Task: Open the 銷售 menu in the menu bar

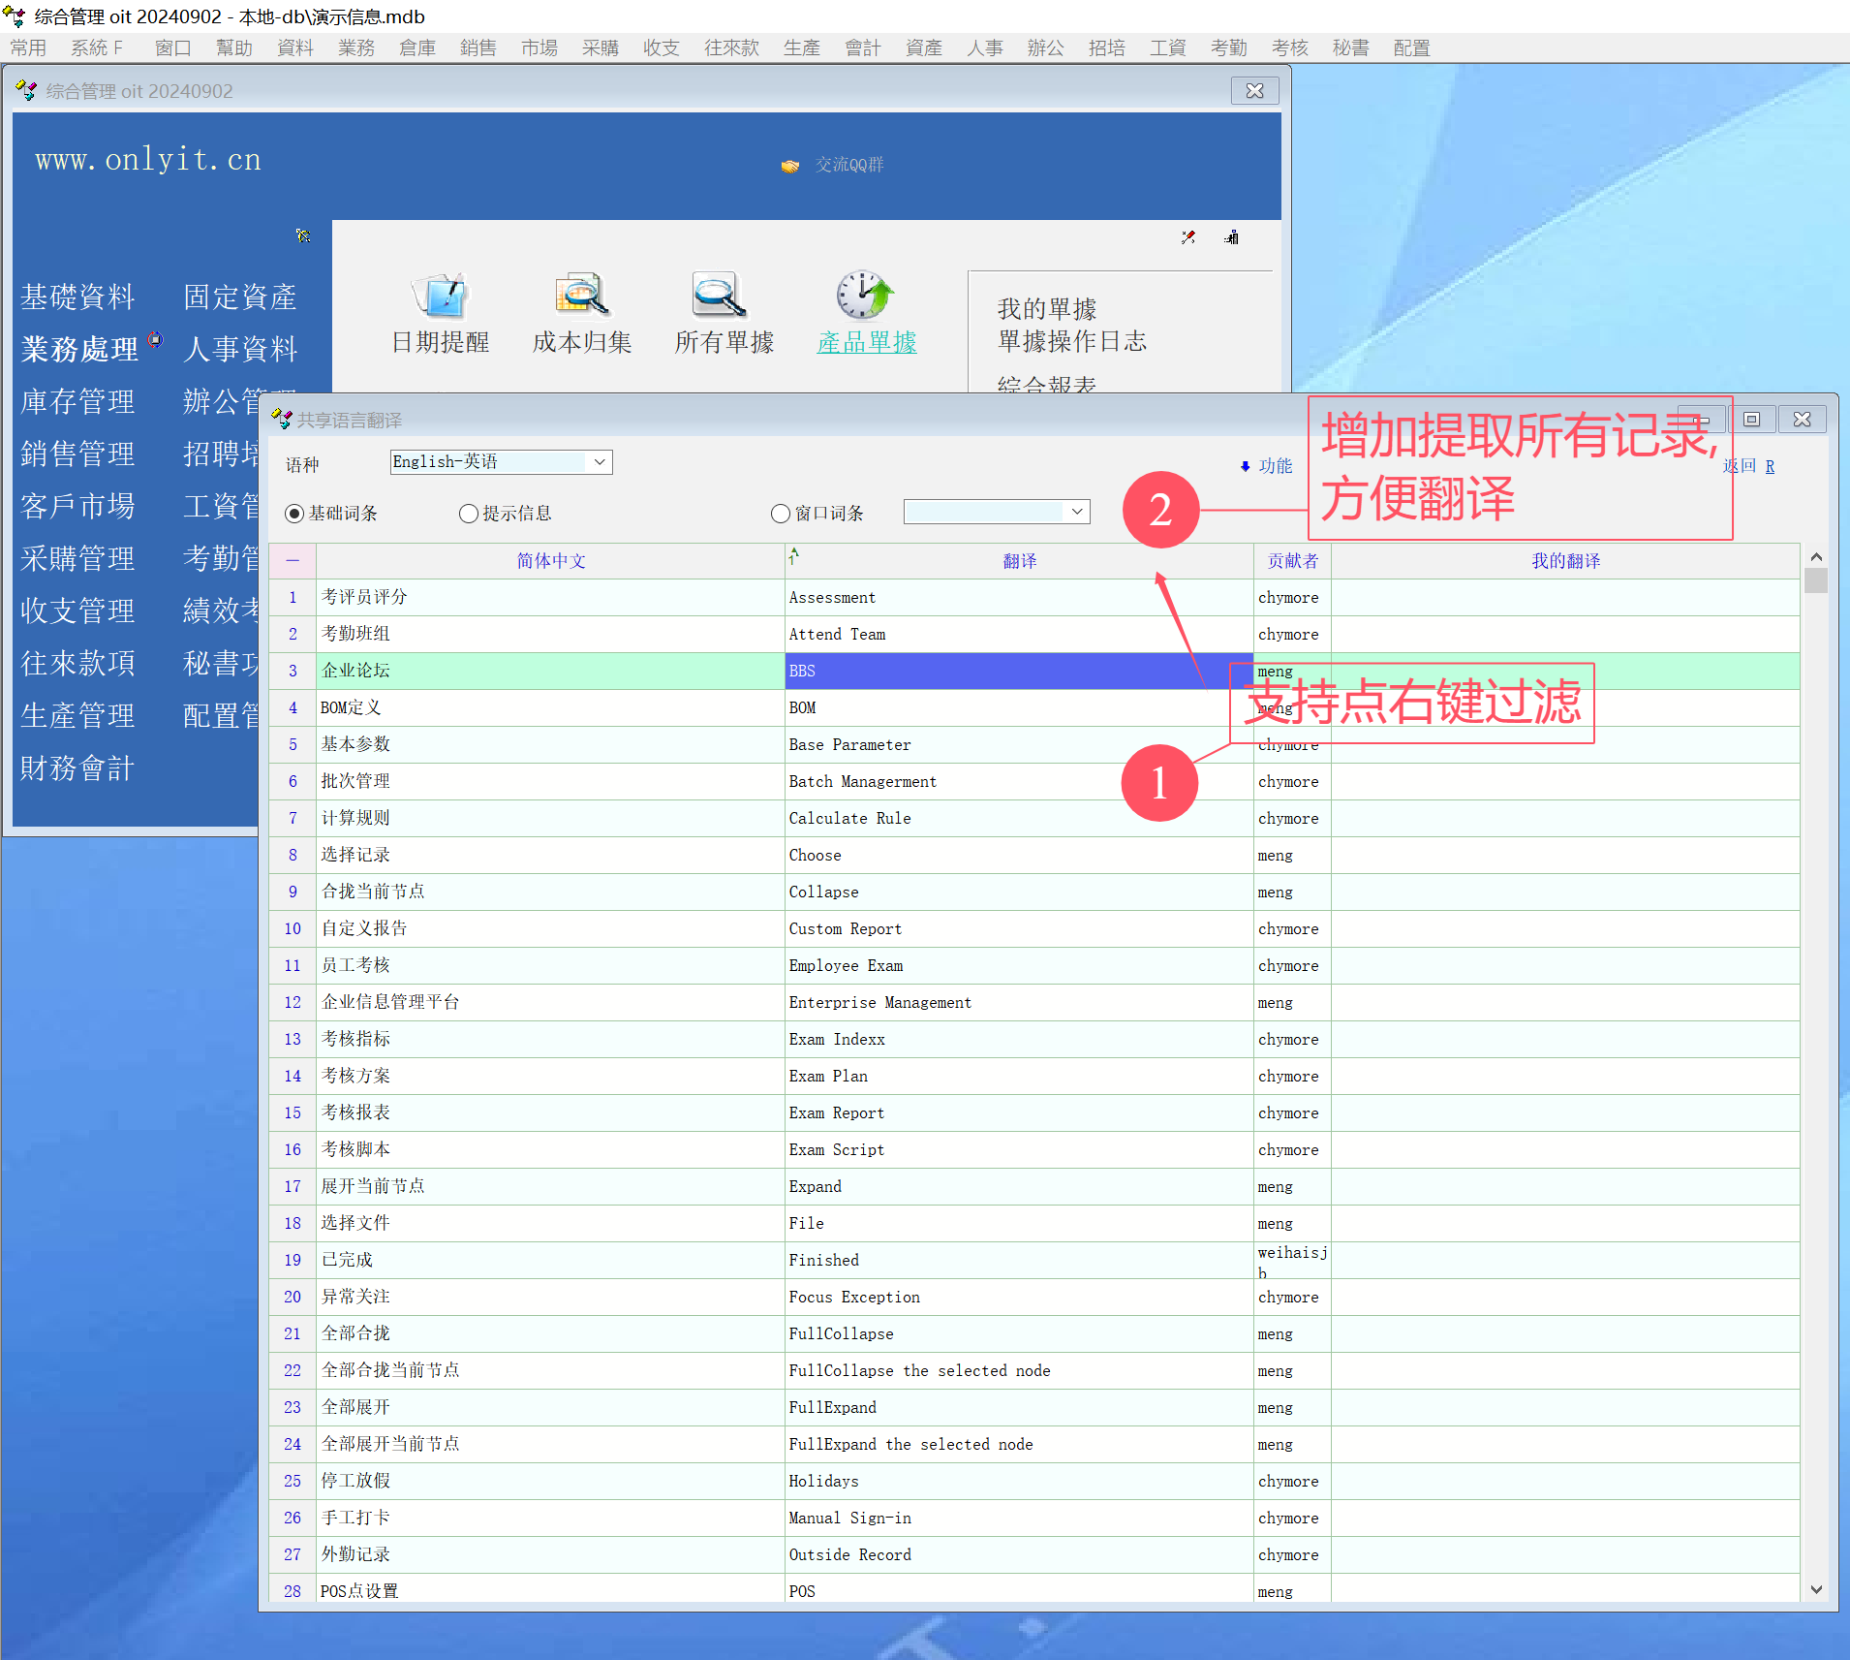Action: coord(478,48)
